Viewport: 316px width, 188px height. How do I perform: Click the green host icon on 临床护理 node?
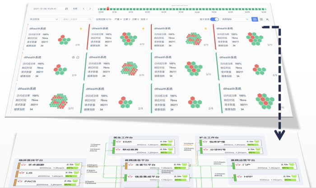pyautogui.click(x=256, y=141)
